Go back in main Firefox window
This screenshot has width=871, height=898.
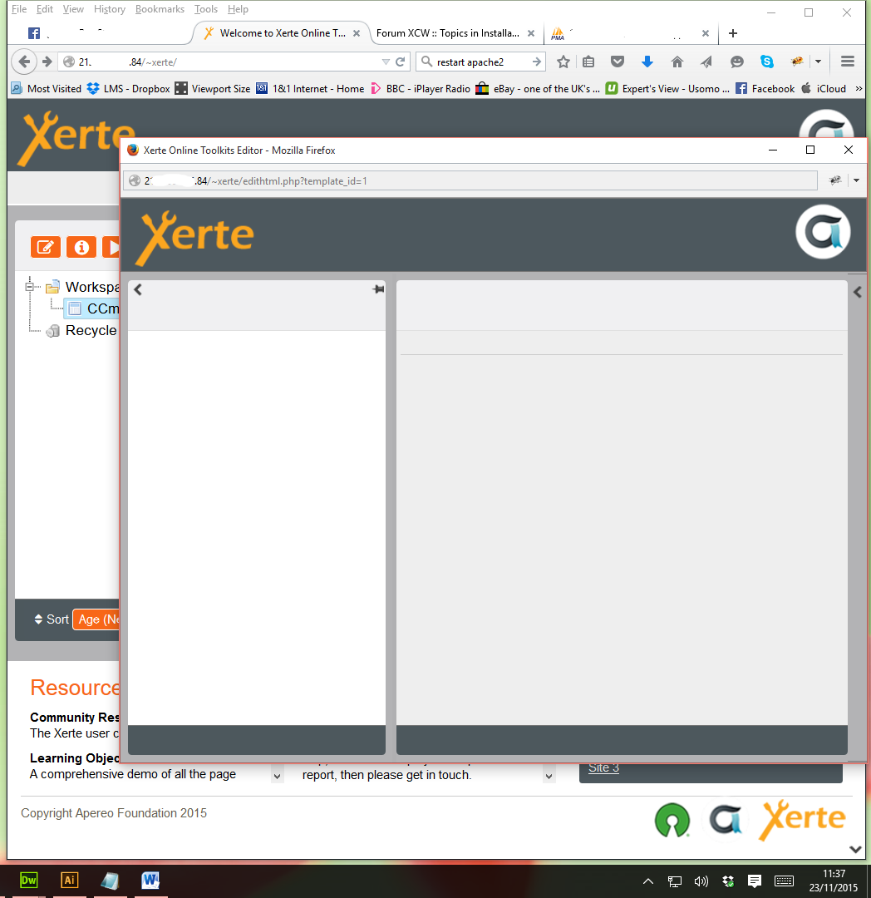(24, 62)
